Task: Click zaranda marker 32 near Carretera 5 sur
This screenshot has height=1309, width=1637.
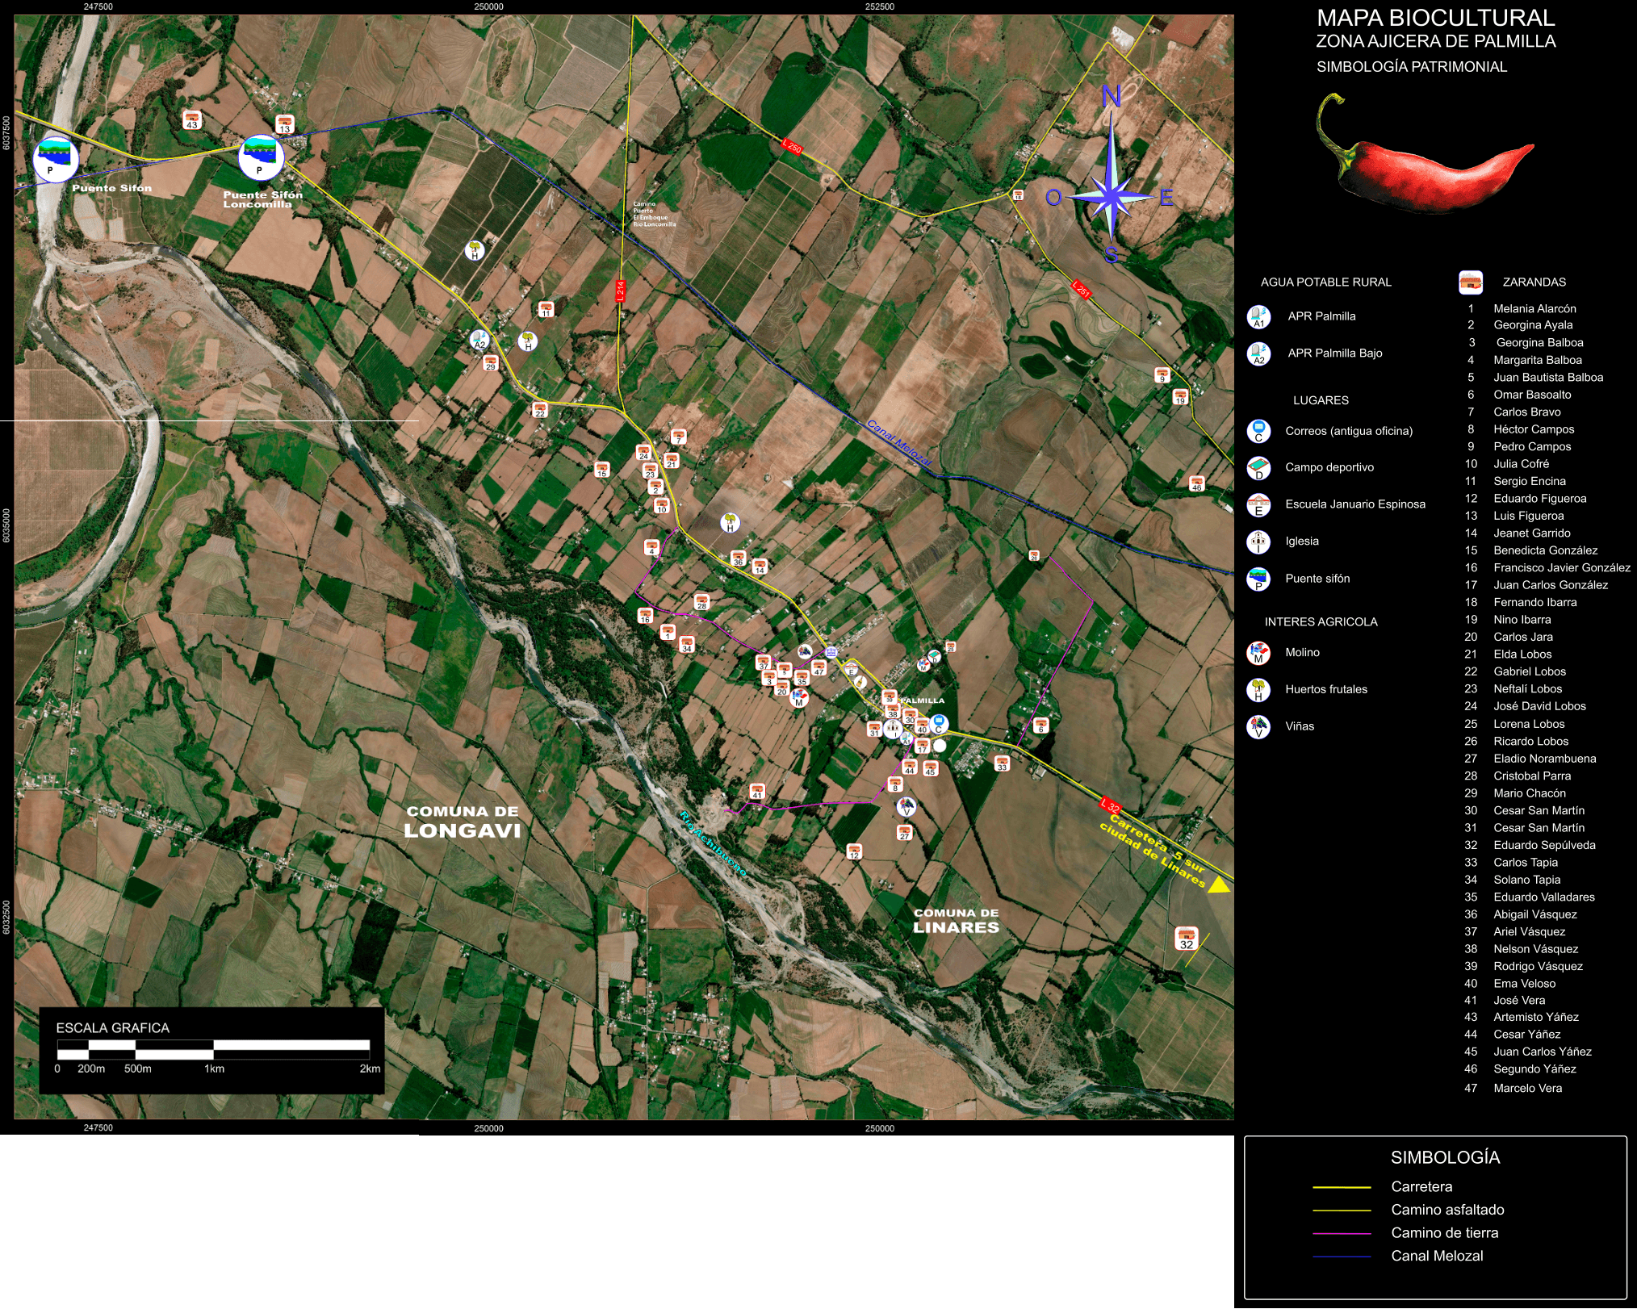Action: coord(1186,939)
